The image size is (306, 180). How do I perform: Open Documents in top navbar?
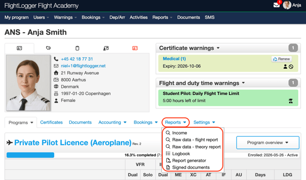(189, 17)
